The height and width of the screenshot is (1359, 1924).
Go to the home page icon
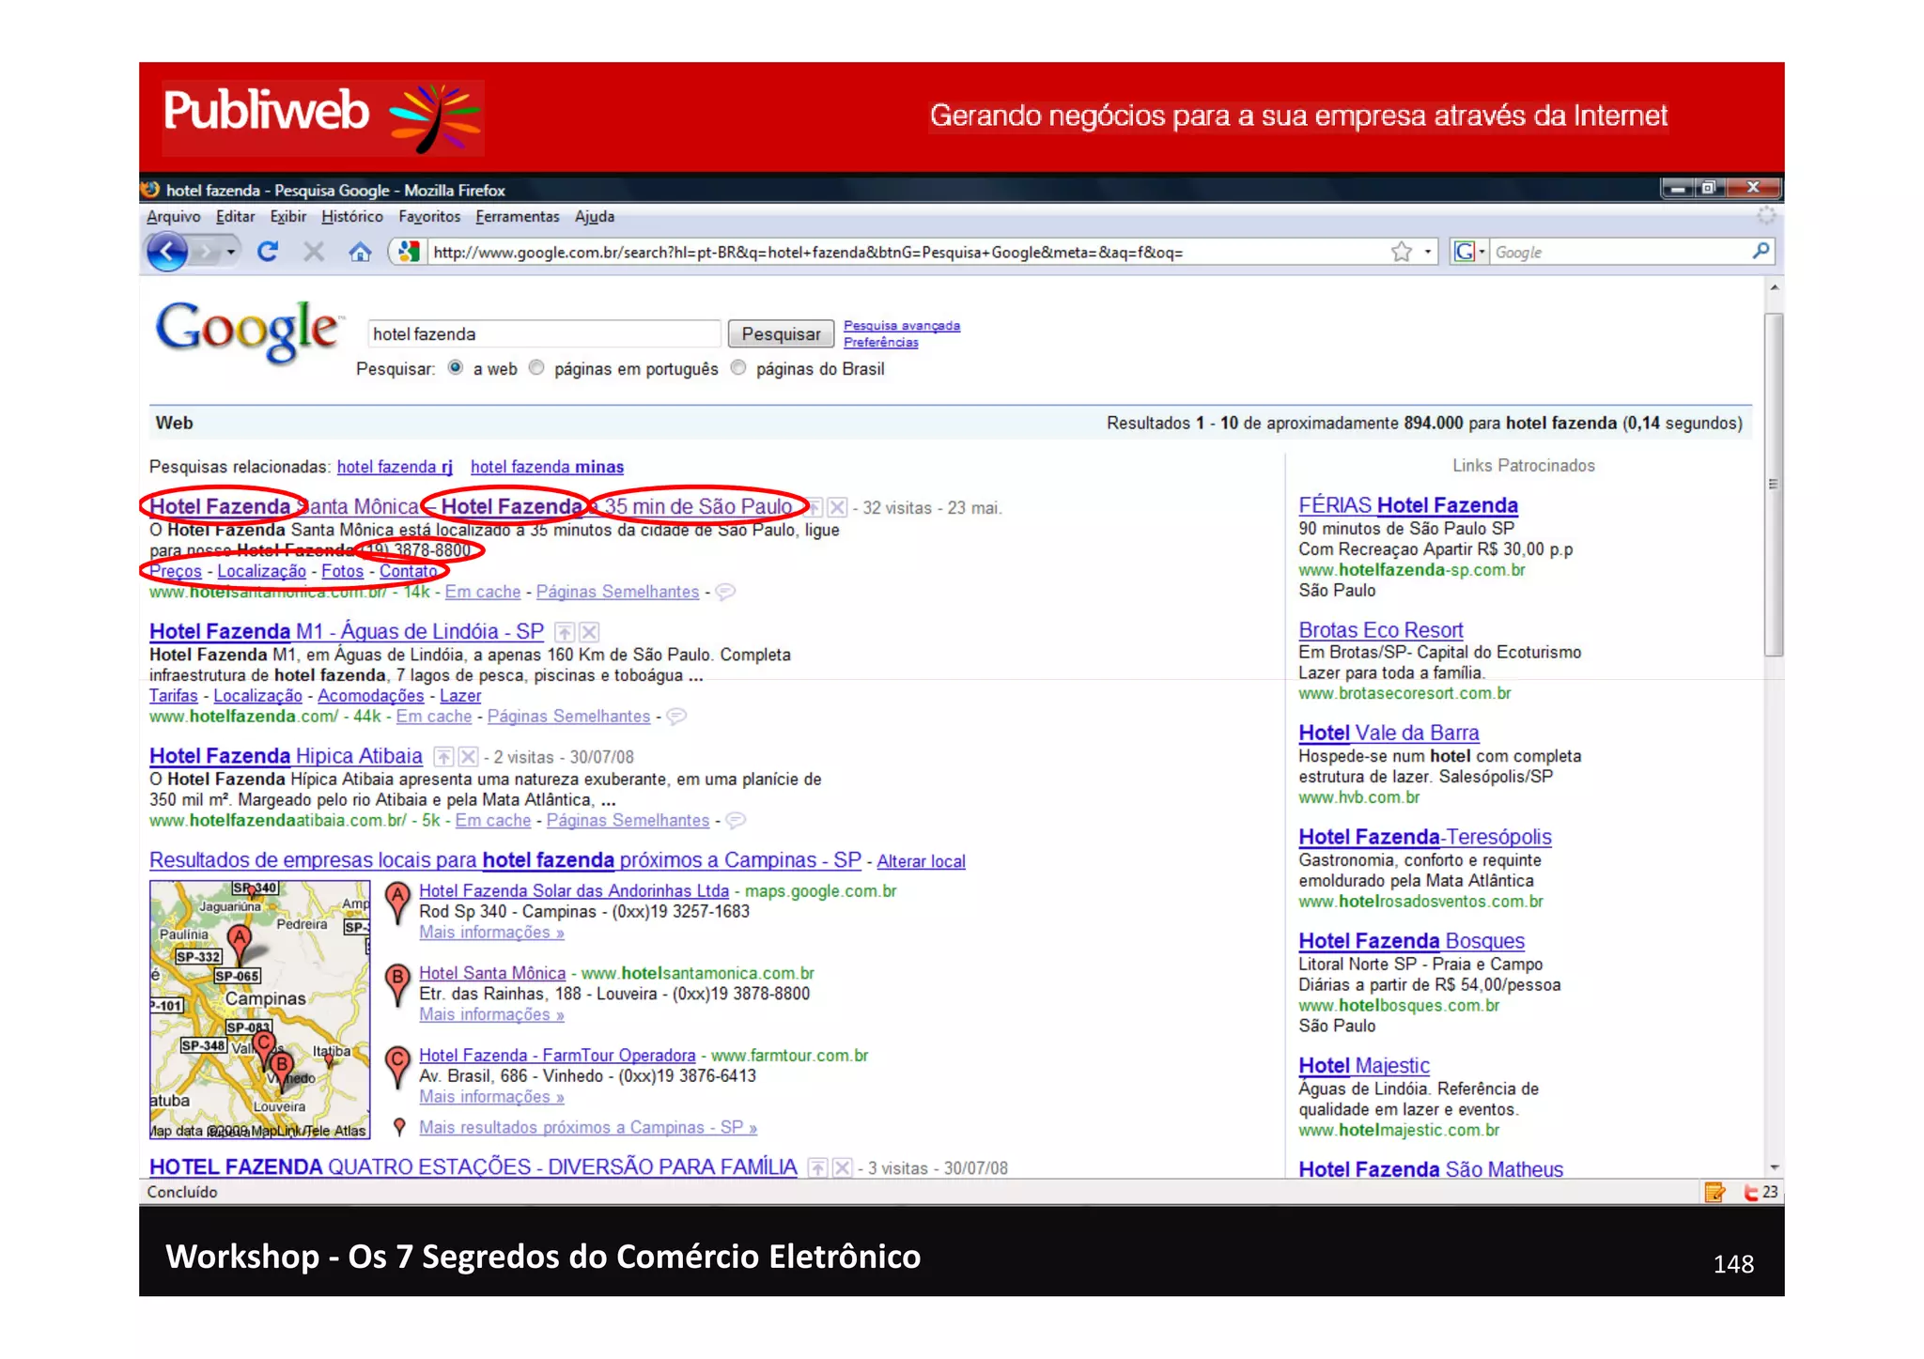[x=360, y=252]
